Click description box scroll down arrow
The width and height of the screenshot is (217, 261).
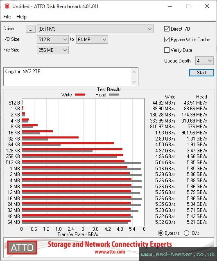tap(134, 82)
